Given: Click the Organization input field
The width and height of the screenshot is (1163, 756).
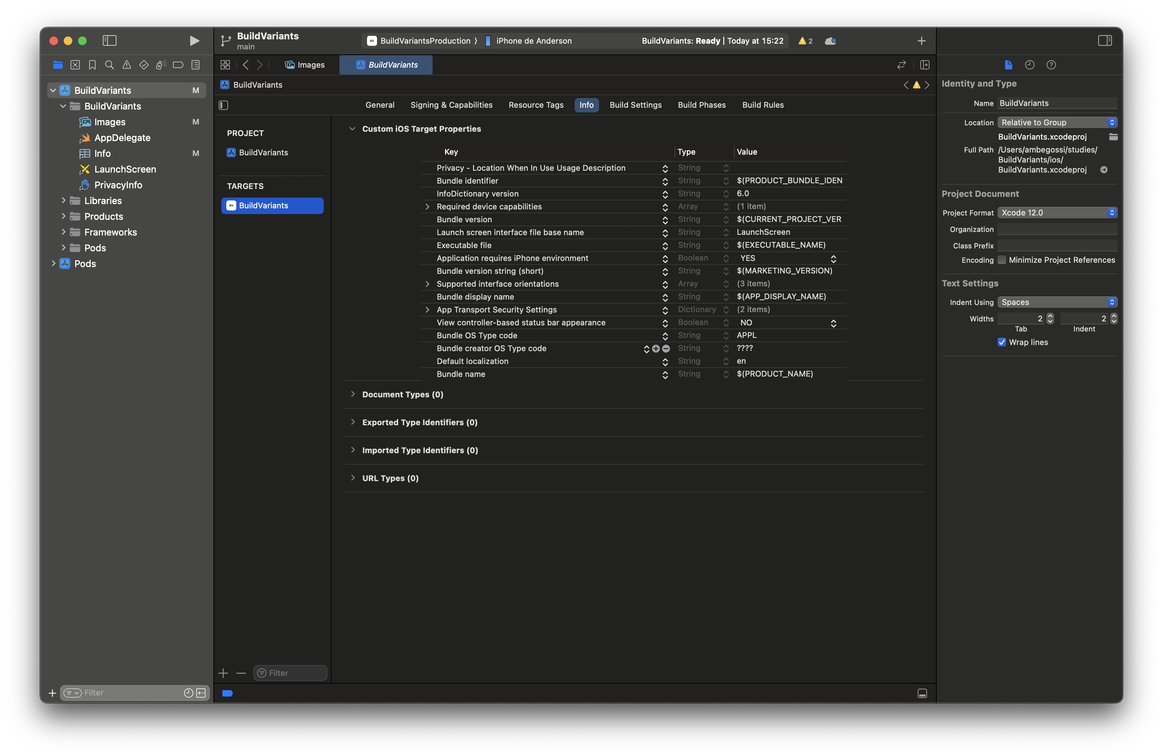Looking at the screenshot, I should (1057, 229).
